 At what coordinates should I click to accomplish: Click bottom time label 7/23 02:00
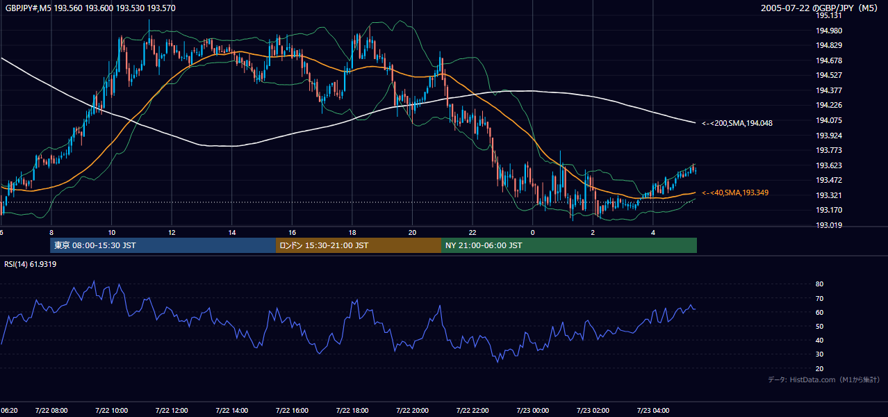[593, 410]
